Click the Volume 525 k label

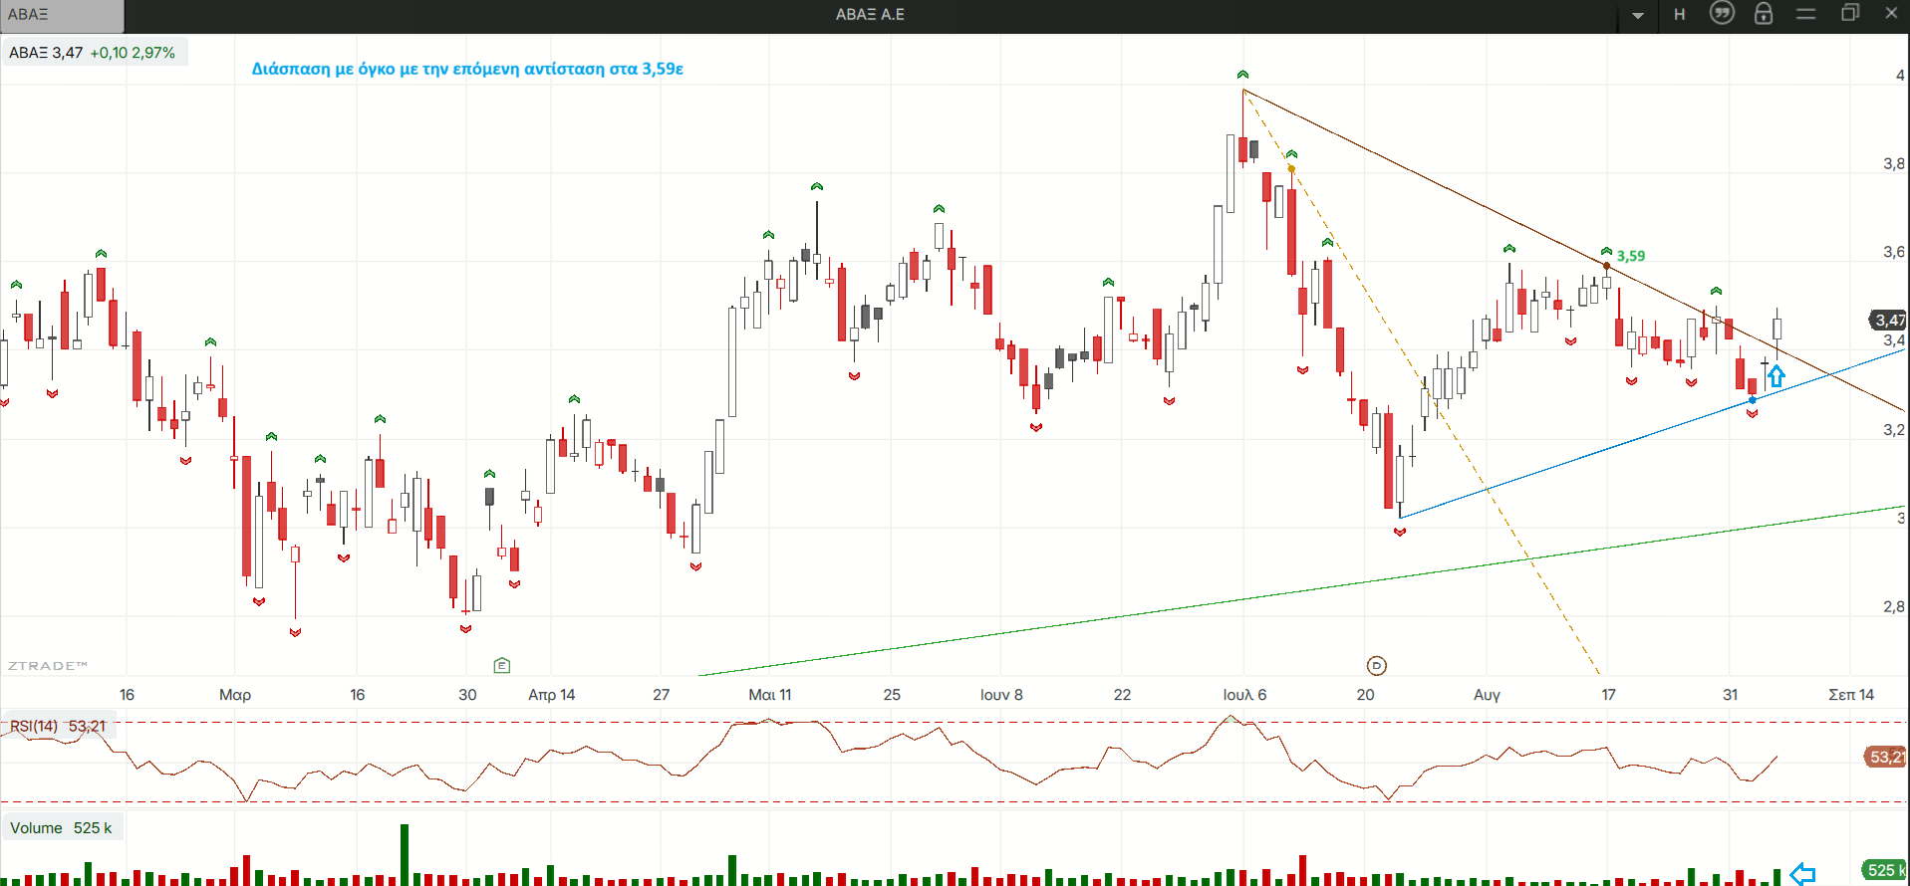61,827
